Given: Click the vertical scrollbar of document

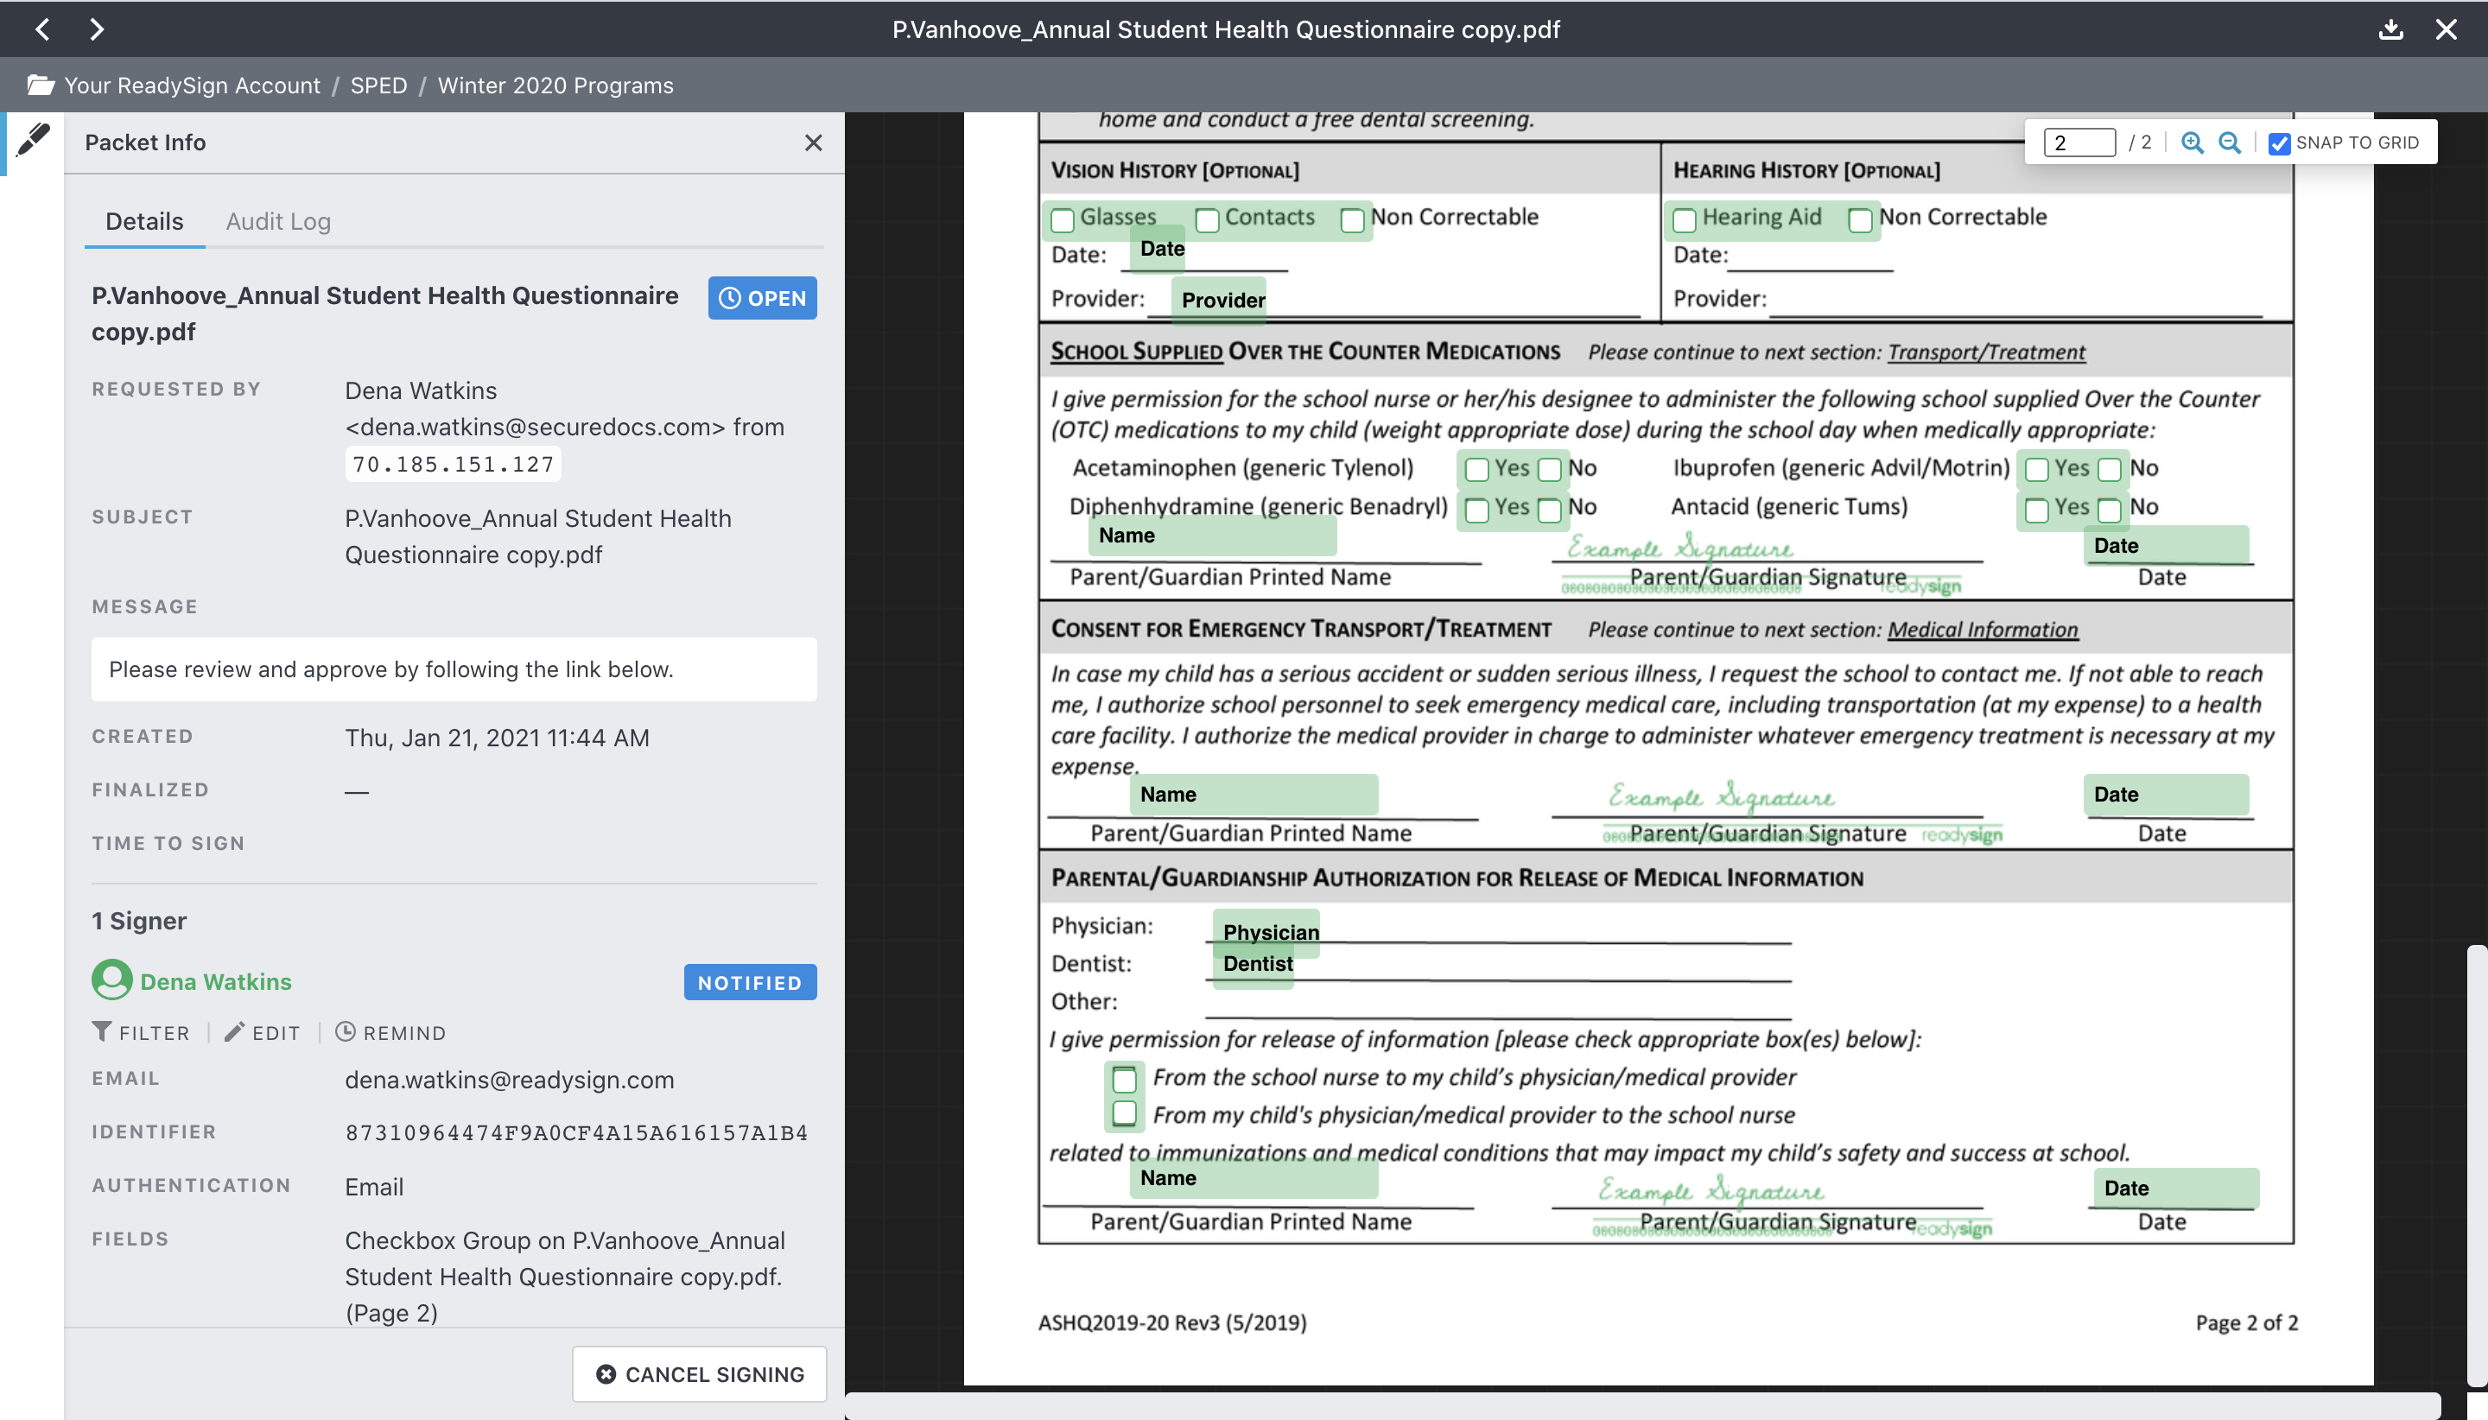Looking at the screenshot, I should point(2476,1165).
